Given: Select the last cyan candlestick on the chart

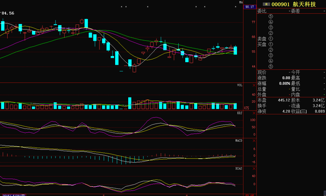Looking at the screenshot, I should (x=235, y=51).
